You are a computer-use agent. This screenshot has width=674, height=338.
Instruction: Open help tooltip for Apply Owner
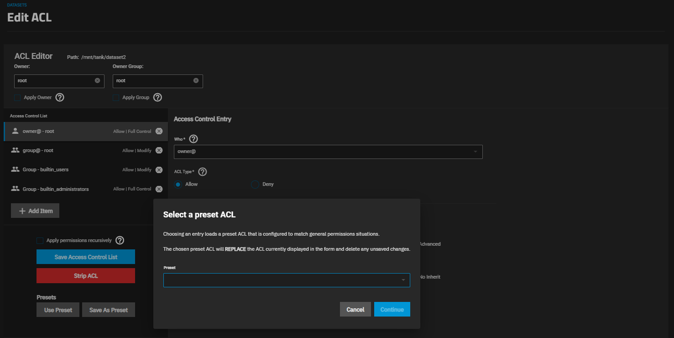coord(60,97)
